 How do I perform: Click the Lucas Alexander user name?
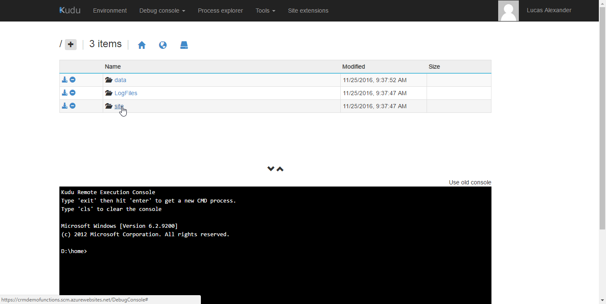coord(549,10)
